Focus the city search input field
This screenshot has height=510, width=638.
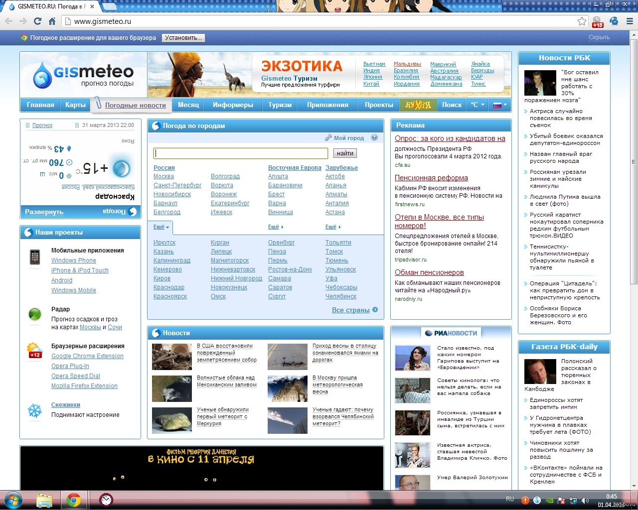241,153
